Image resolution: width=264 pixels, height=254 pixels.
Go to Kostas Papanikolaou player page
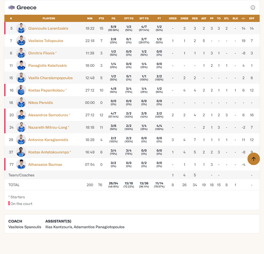[x=46, y=90]
